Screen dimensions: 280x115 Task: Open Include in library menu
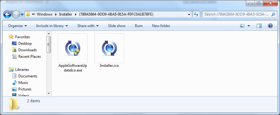coord(52,26)
